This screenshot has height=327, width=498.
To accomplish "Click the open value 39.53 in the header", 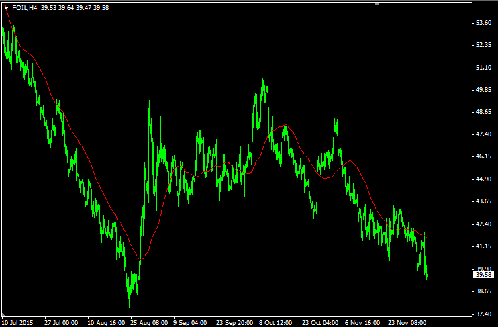I will tap(48, 7).
